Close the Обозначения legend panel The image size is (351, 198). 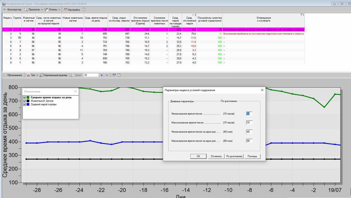click(75, 91)
